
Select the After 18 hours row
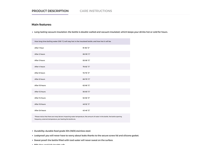(x=81, y=104)
